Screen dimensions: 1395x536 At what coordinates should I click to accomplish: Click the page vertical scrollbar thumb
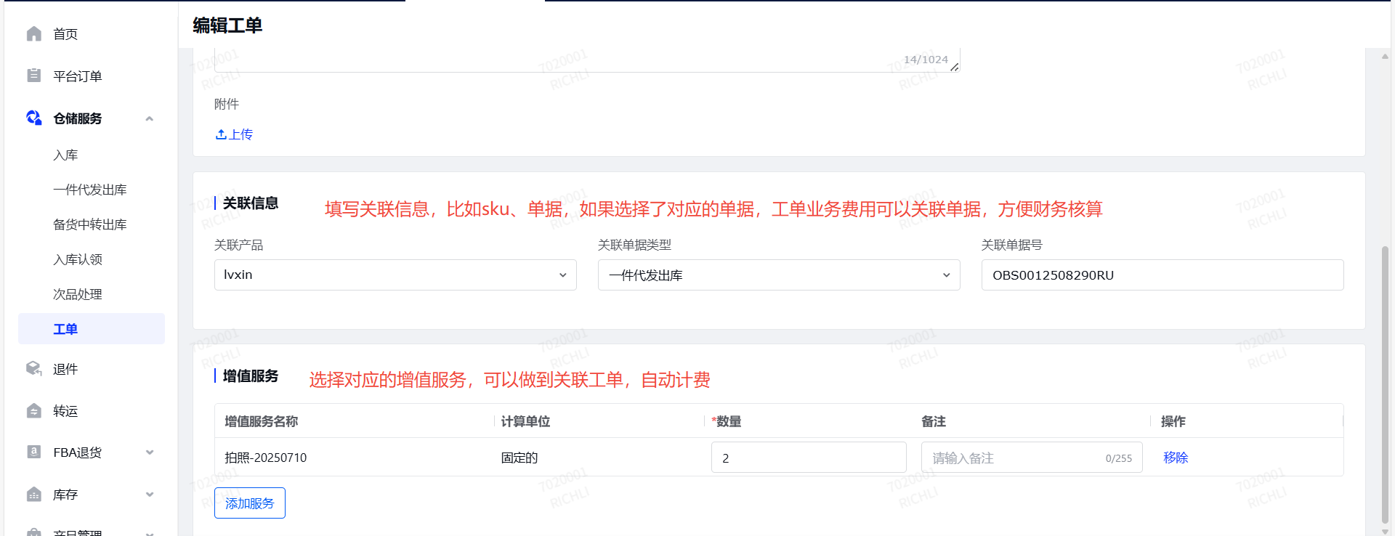point(1385,385)
